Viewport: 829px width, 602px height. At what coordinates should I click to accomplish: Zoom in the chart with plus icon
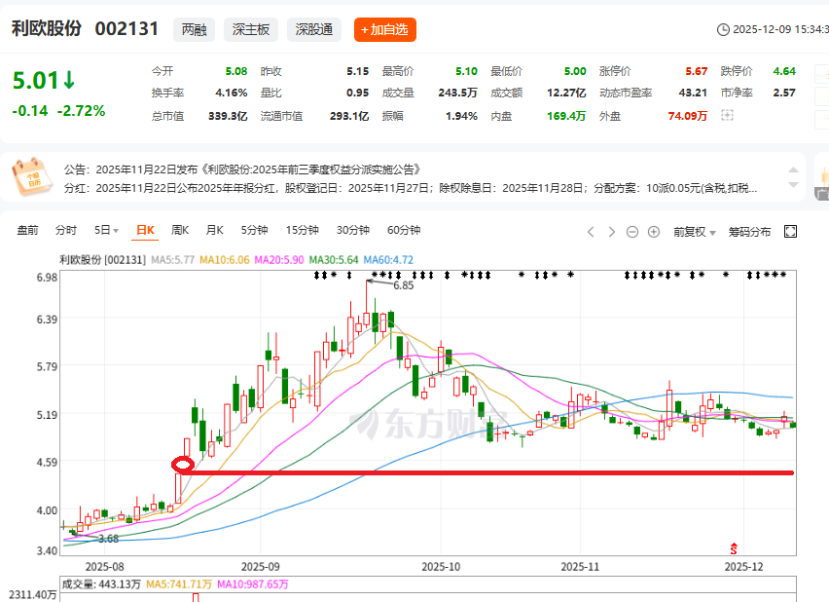point(654,232)
